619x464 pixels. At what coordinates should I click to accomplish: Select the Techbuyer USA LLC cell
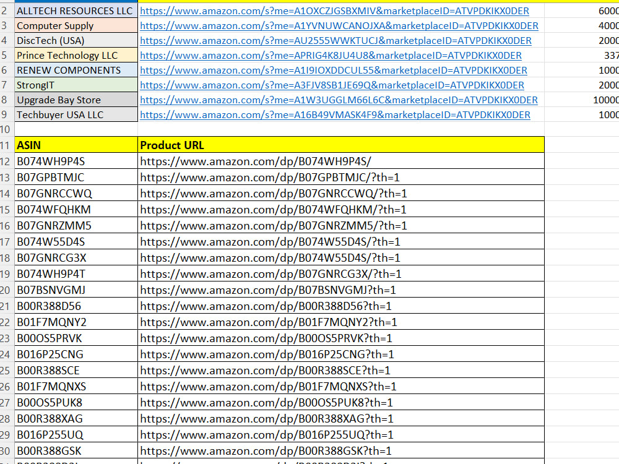pos(76,115)
